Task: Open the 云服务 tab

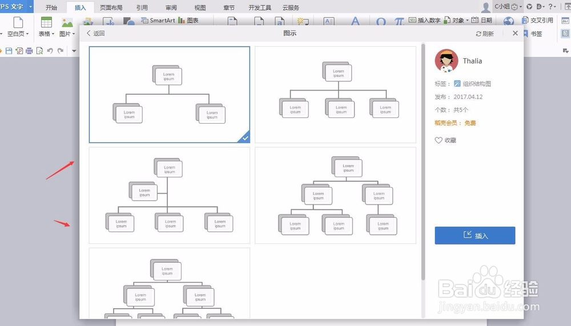Action: (291, 7)
